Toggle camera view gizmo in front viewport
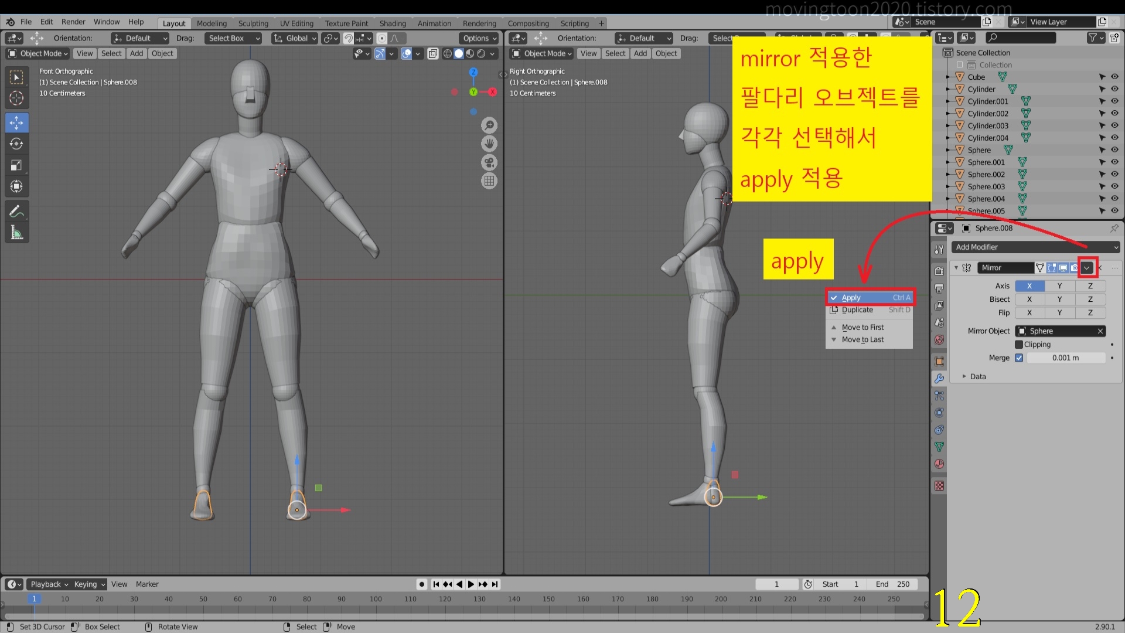 [x=489, y=162]
